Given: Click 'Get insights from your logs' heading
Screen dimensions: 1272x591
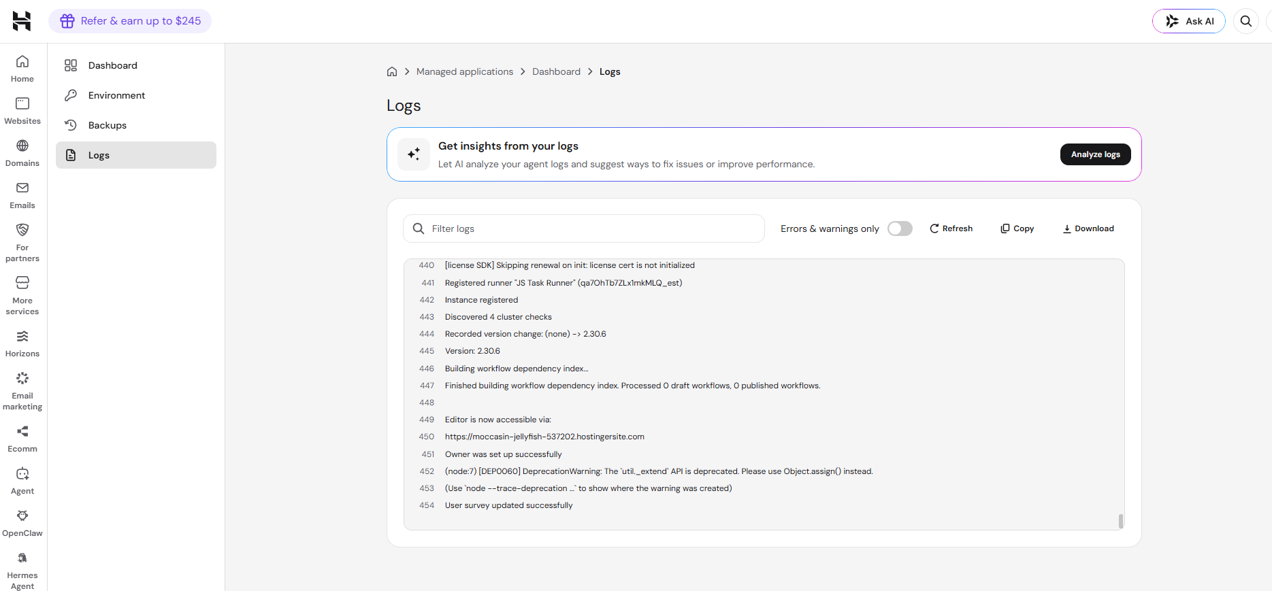Looking at the screenshot, I should pos(508,146).
